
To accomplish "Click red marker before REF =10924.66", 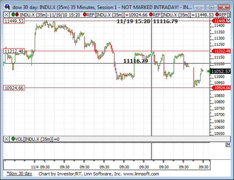I will [85, 14].
